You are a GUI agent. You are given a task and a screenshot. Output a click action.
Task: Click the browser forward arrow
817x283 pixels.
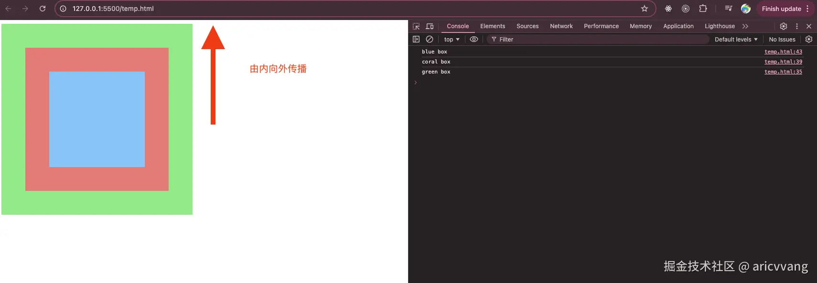[25, 9]
